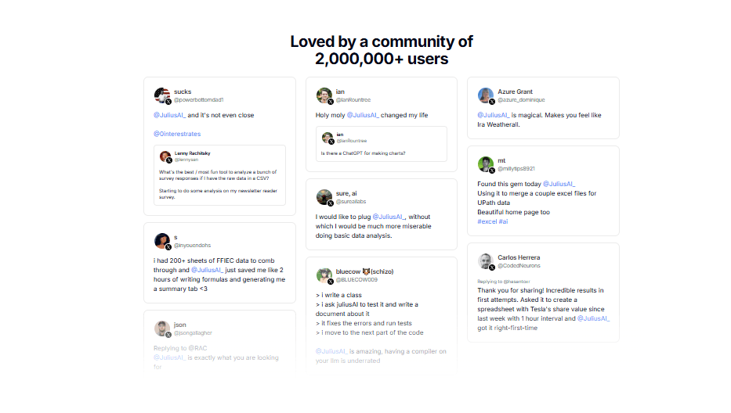Open ian's quoted tweet about ChatGPT charts
This screenshot has height=413, width=731.
382,144
